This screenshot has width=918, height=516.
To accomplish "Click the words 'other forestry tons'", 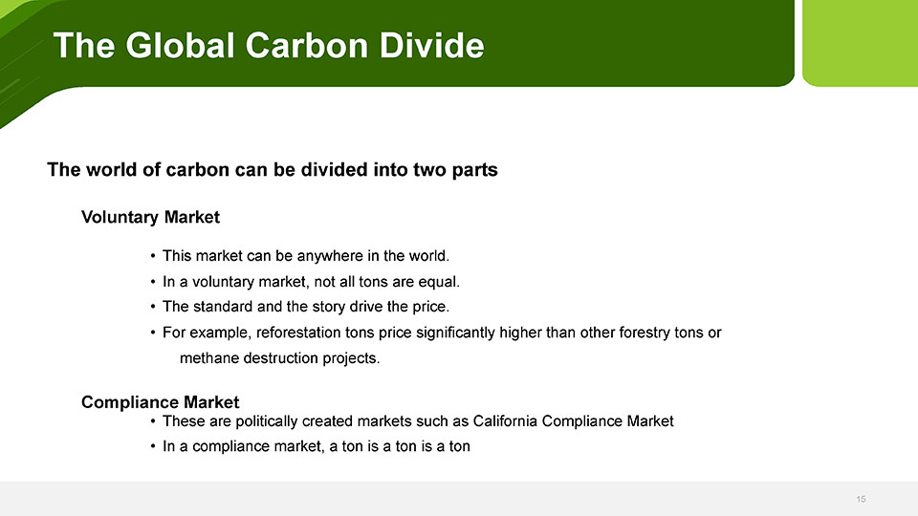I will coord(645,333).
